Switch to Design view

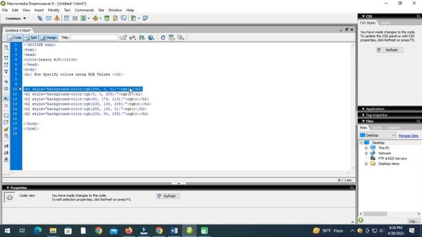pyautogui.click(x=49, y=38)
